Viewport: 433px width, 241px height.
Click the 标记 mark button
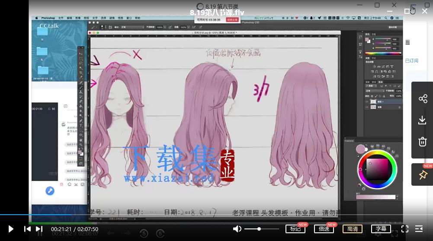tap(295, 229)
